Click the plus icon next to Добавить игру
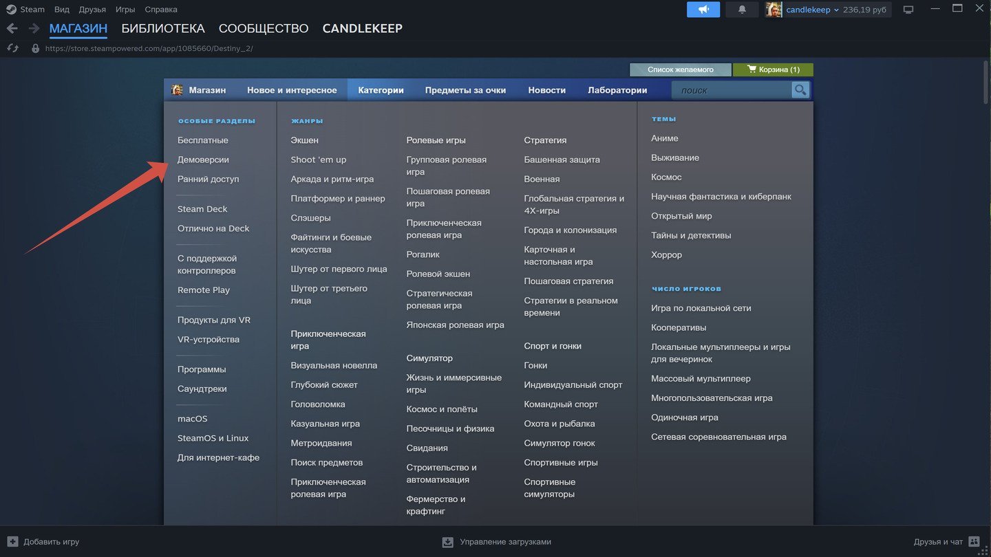Viewport: 991px width, 557px height. coord(12,542)
